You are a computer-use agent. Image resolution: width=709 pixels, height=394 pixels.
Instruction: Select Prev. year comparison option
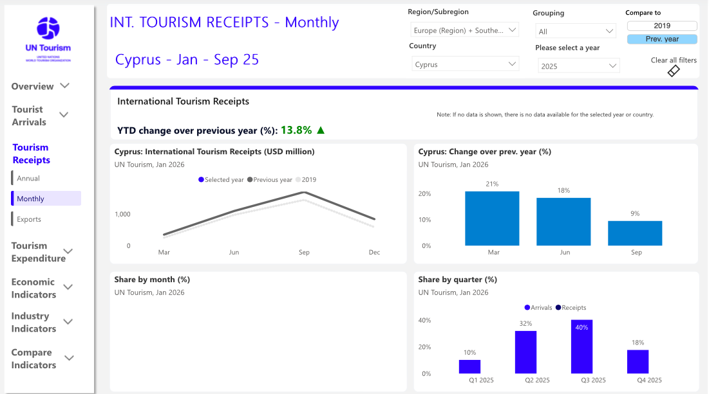[x=662, y=39]
